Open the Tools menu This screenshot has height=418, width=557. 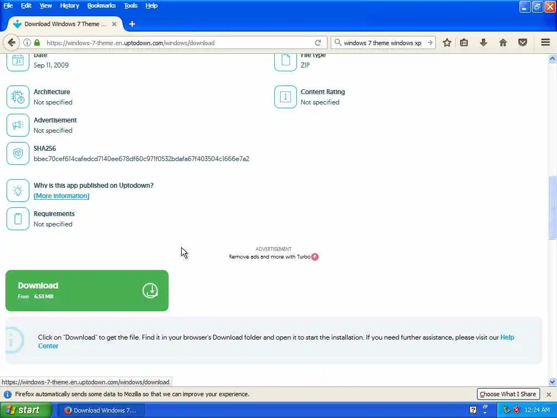tap(131, 5)
